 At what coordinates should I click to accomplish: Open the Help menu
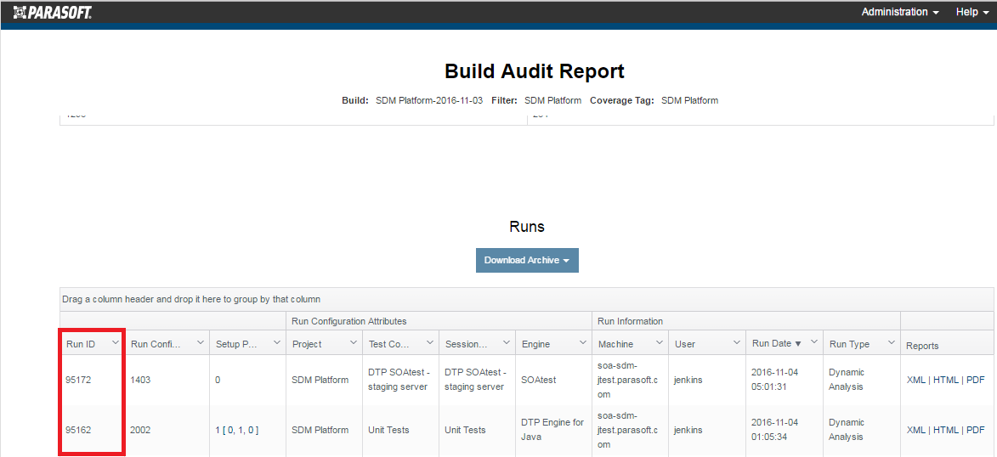click(x=972, y=12)
